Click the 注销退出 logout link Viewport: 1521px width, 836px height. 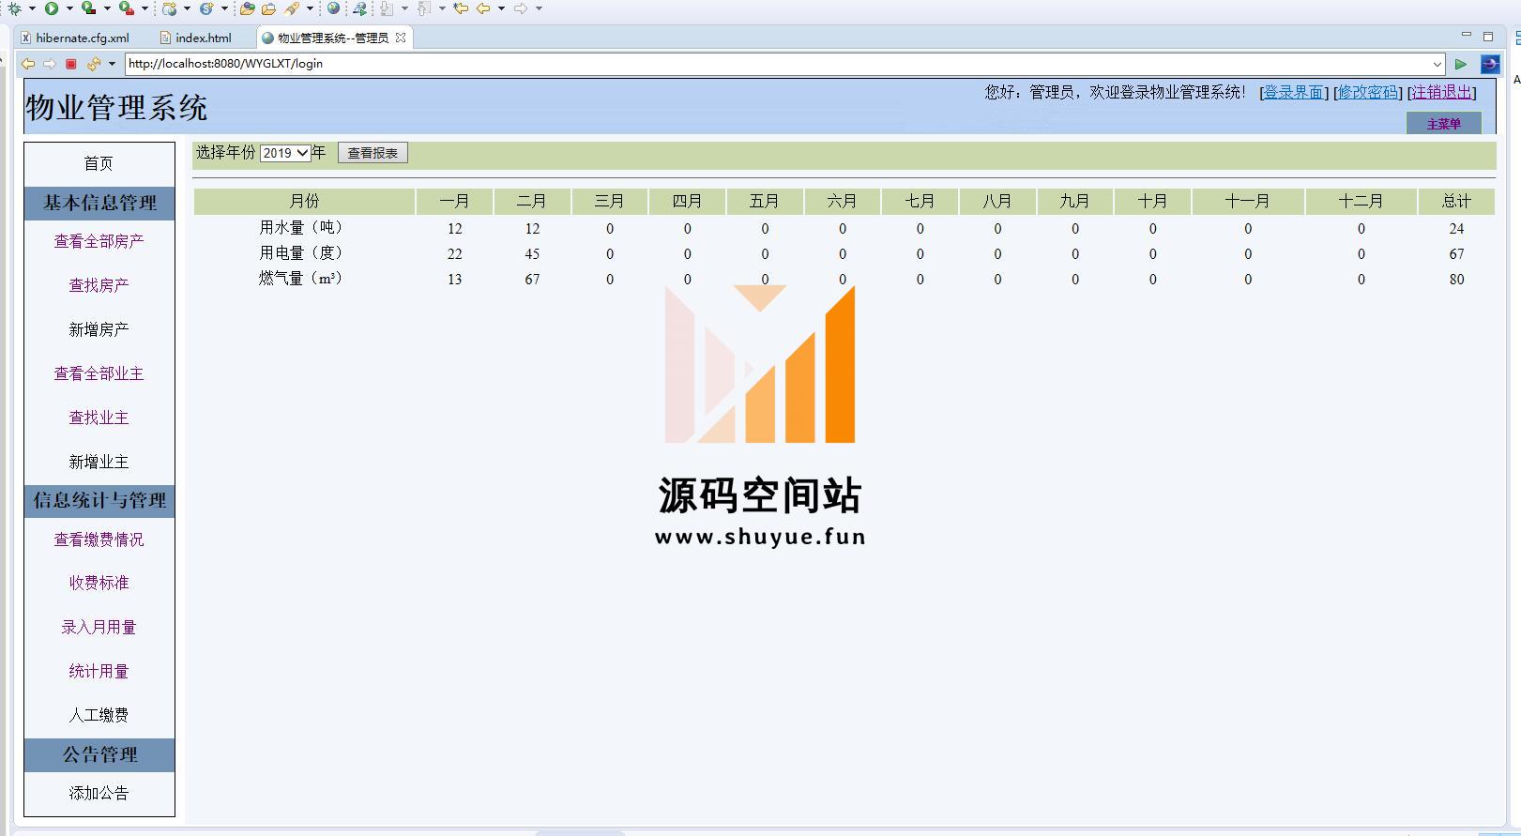tap(1441, 92)
